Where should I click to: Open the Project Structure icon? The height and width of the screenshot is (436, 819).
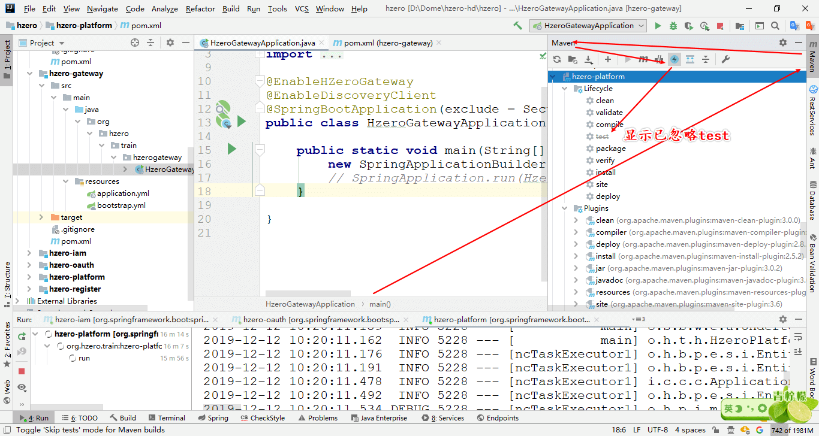pyautogui.click(x=740, y=26)
